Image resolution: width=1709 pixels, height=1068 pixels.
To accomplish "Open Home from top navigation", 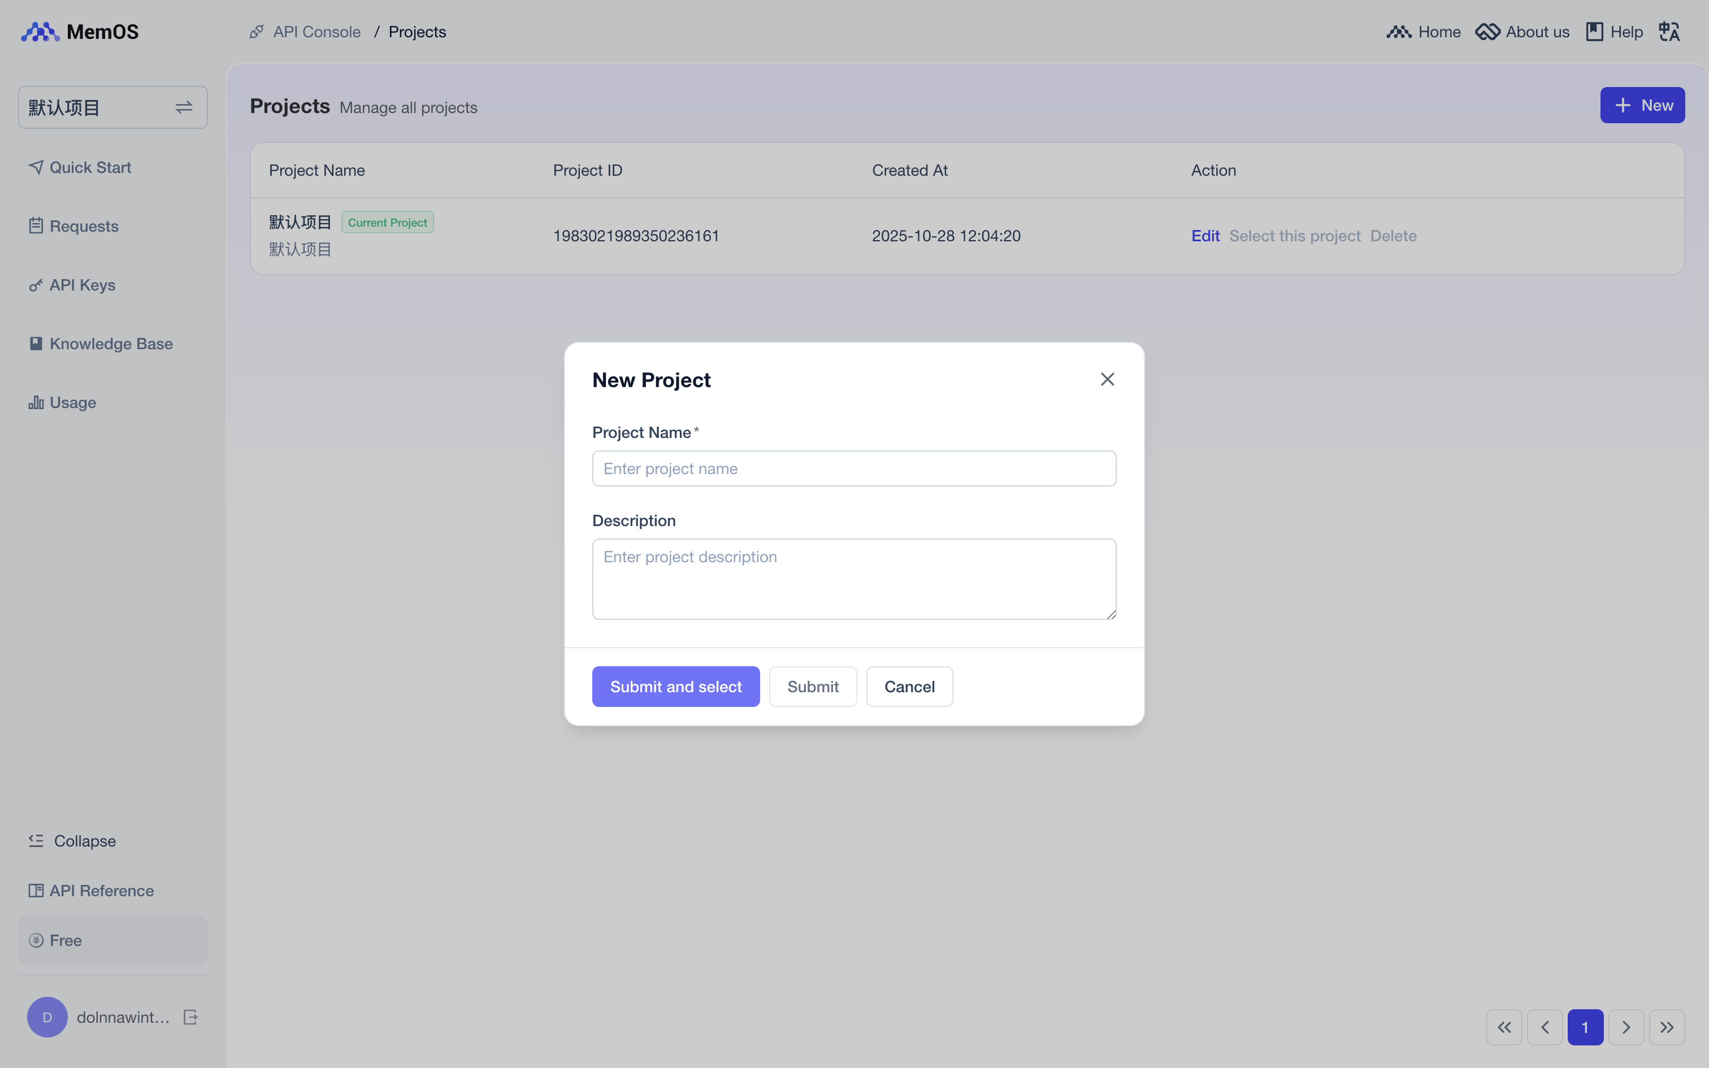I will click(x=1424, y=32).
